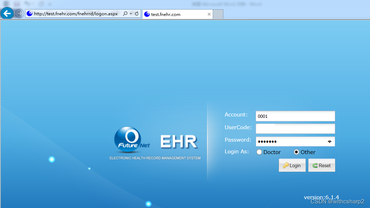Select the Doctor radio button

(259, 152)
